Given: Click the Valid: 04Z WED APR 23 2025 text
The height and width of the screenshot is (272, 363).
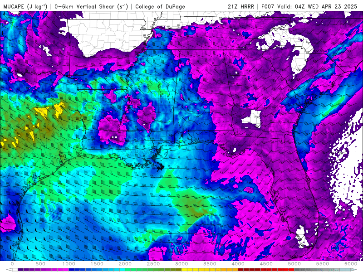Looking at the screenshot, I should coord(317,6).
